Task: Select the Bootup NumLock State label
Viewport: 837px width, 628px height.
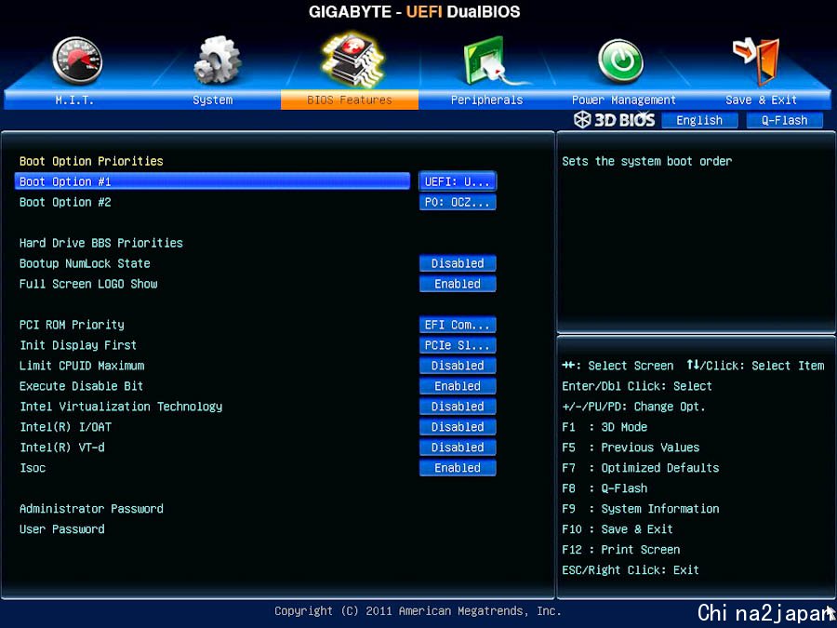Action: click(x=85, y=263)
